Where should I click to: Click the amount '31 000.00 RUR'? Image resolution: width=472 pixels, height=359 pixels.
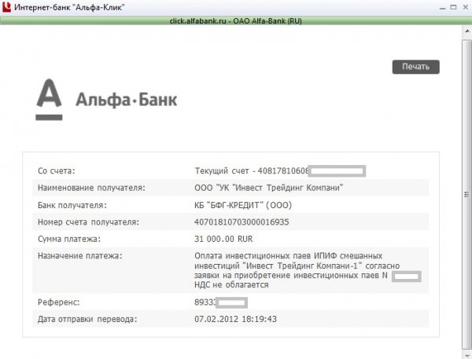click(223, 239)
